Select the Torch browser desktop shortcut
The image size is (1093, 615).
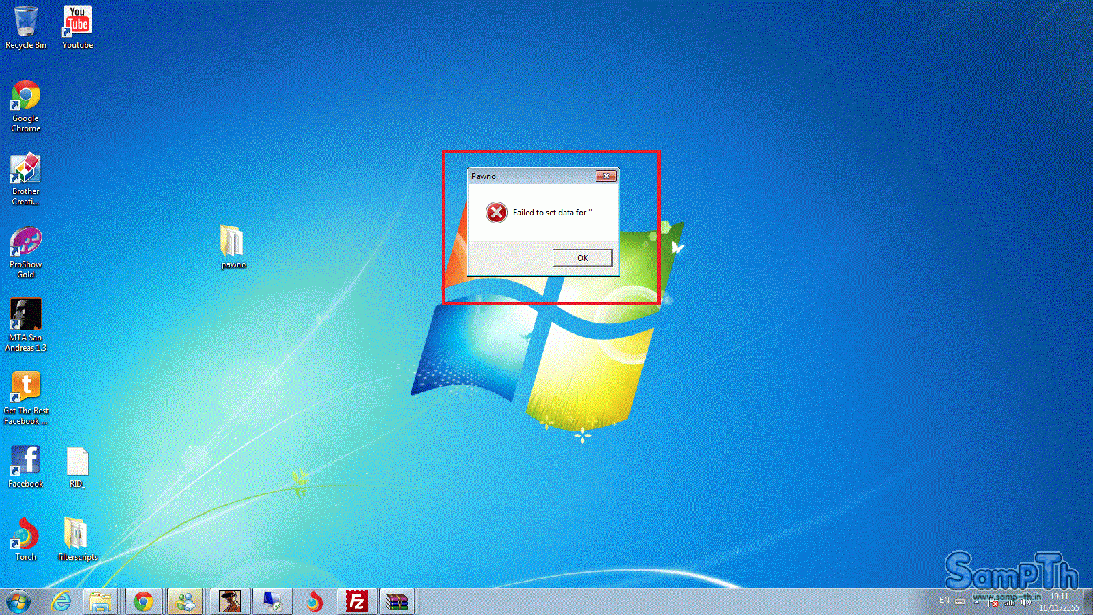coord(25,540)
